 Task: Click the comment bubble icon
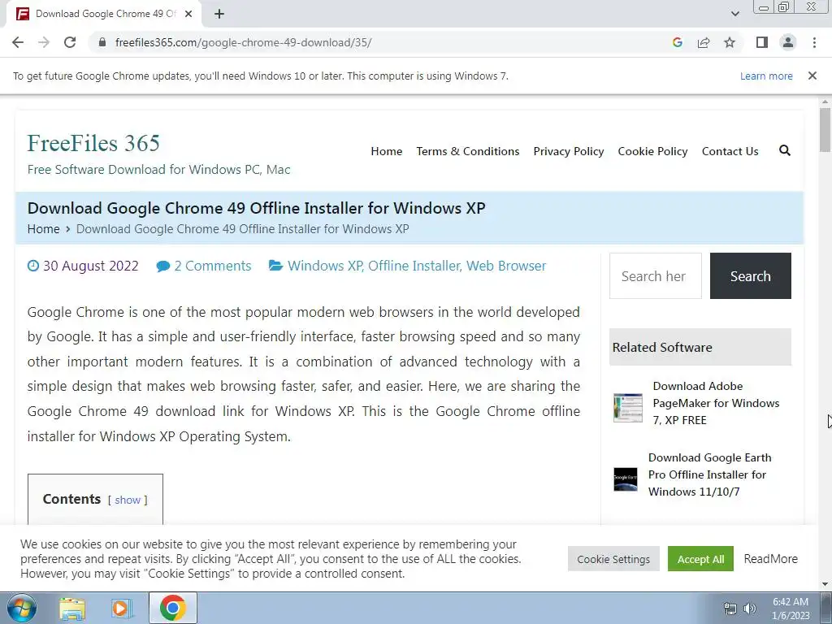[x=162, y=266]
